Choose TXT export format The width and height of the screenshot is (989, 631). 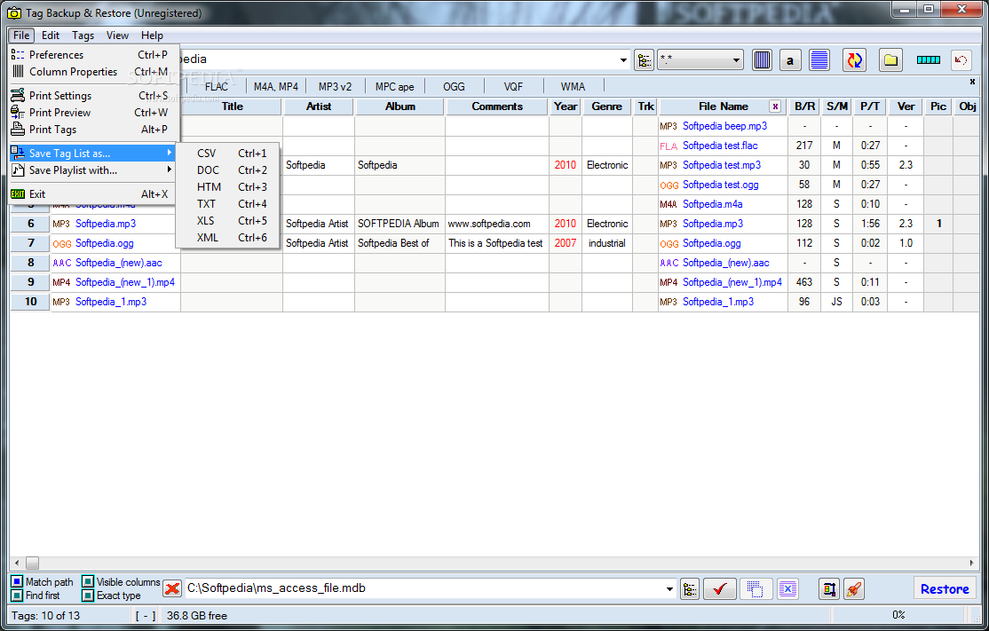228,204
